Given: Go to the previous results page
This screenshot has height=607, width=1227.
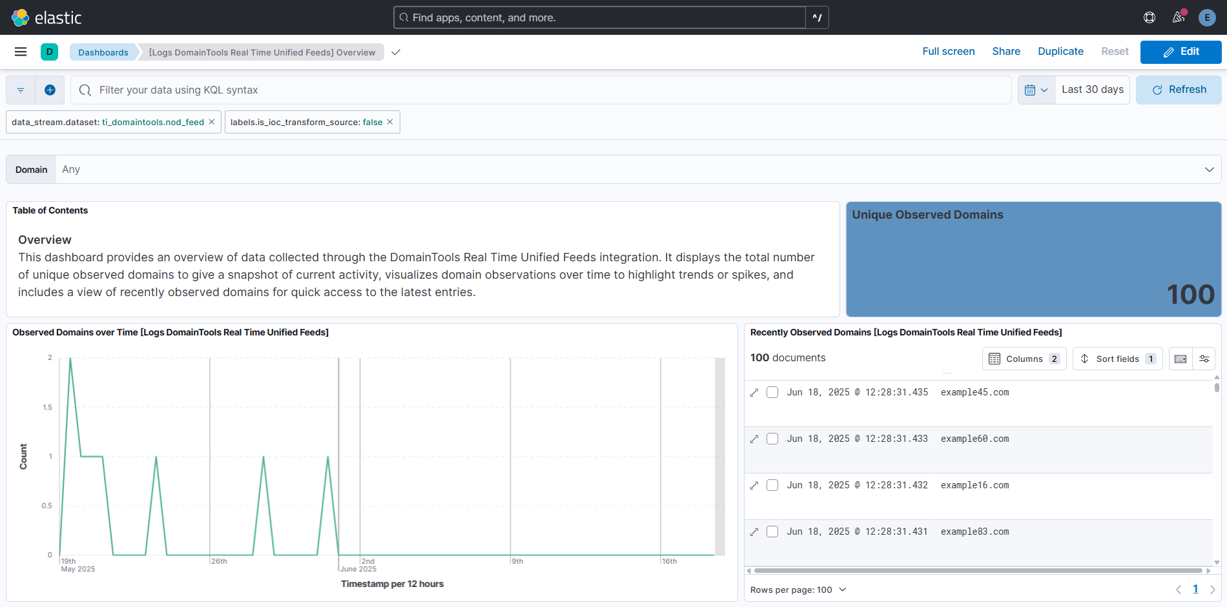Looking at the screenshot, I should pyautogui.click(x=1179, y=589).
